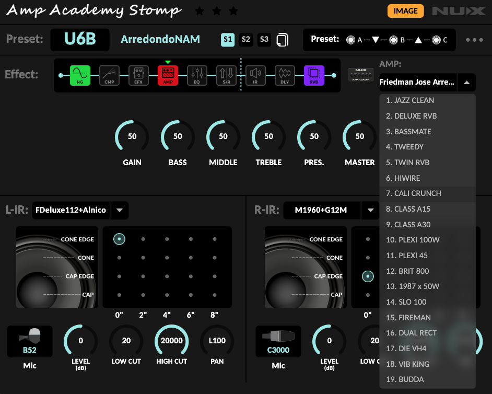This screenshot has width=492, height=394.
Task: Click the second rating star
Action: (217, 11)
